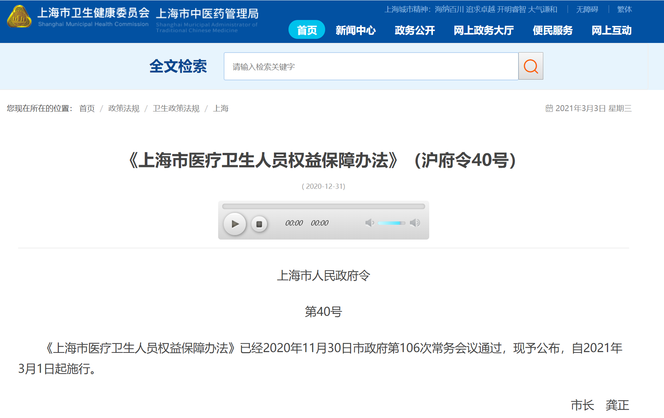The image size is (664, 418).
Task: Stop the audio playback
Action: [259, 224]
